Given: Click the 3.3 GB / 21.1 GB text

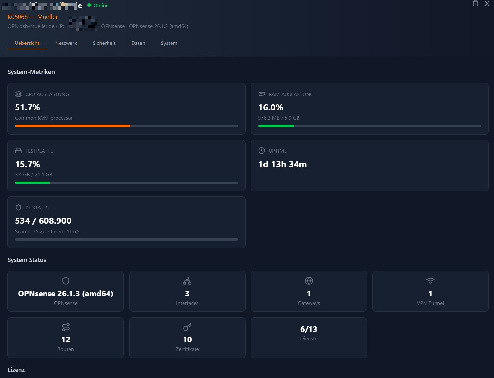Looking at the screenshot, I should 33,175.
